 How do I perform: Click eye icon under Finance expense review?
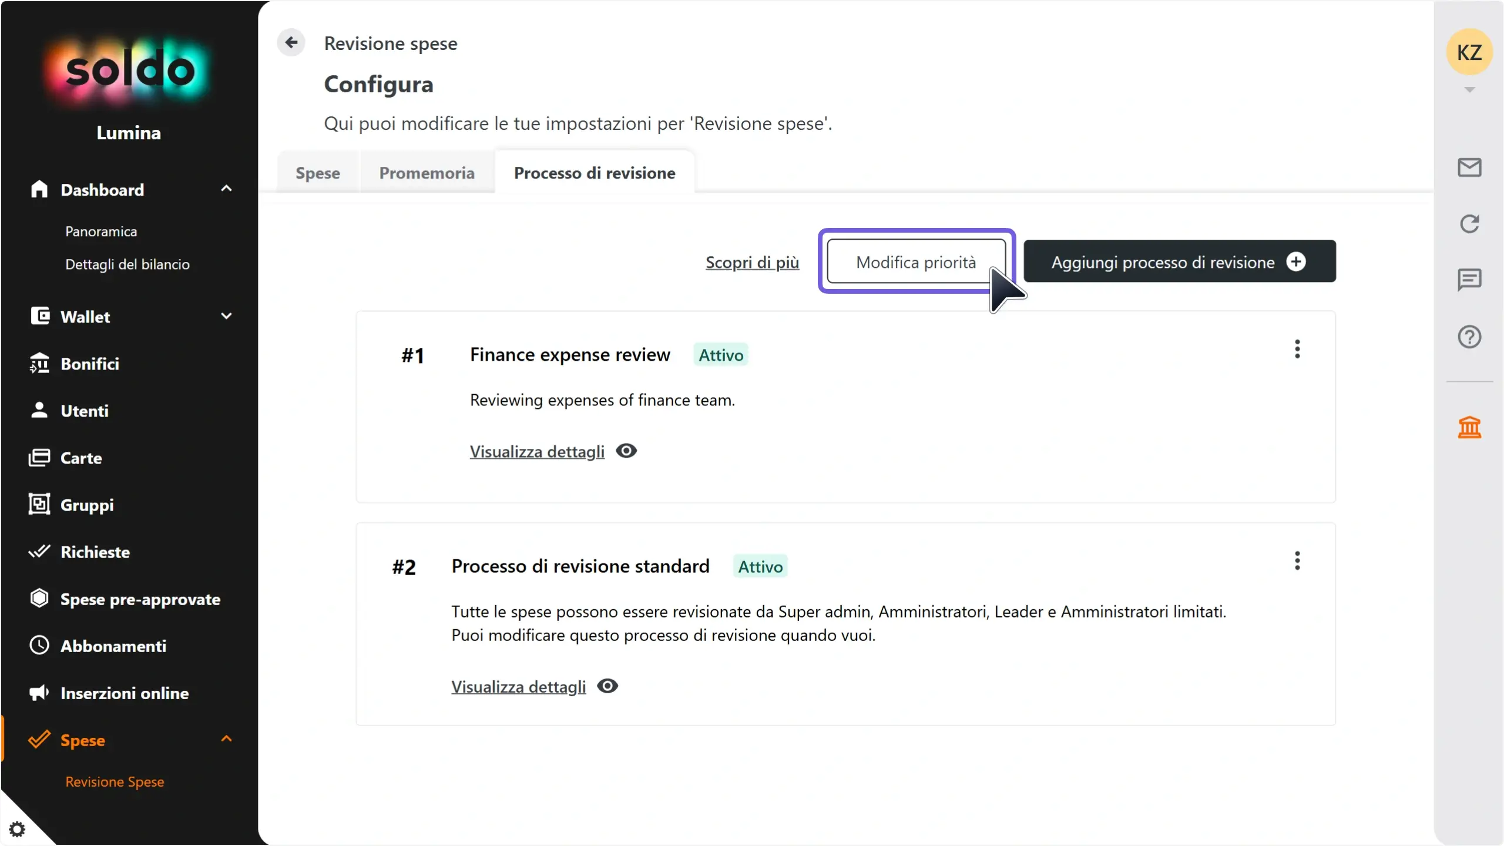tap(626, 451)
